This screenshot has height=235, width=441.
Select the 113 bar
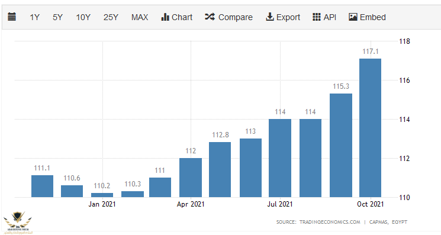[250, 168]
